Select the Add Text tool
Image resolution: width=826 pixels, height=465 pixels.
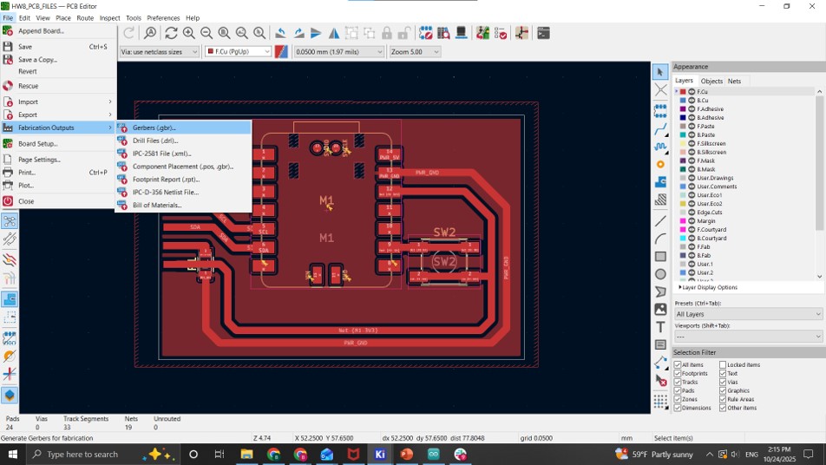660,327
